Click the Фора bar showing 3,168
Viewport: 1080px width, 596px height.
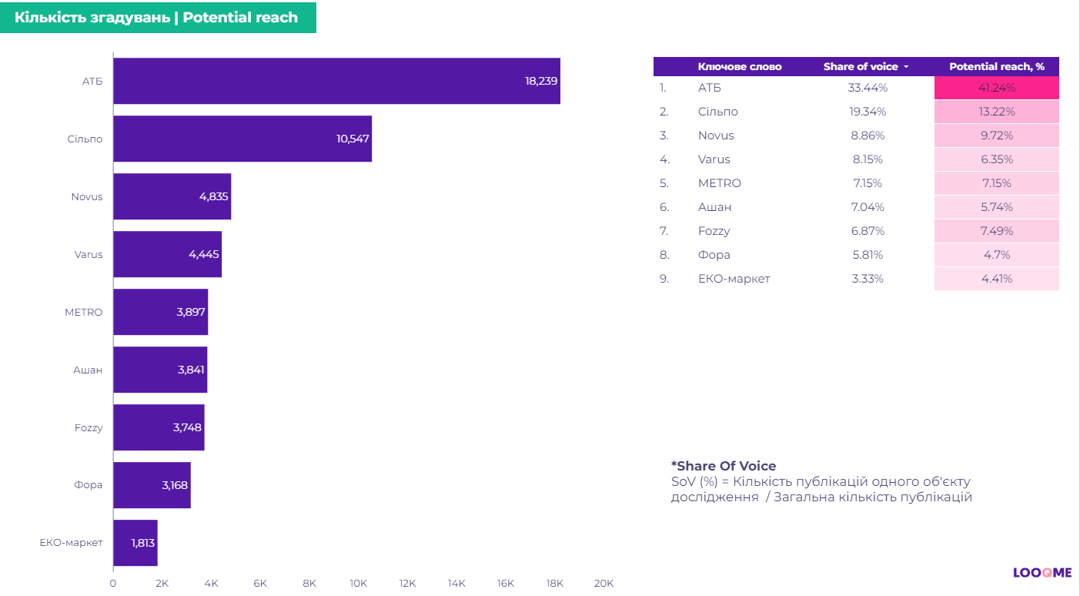point(152,485)
